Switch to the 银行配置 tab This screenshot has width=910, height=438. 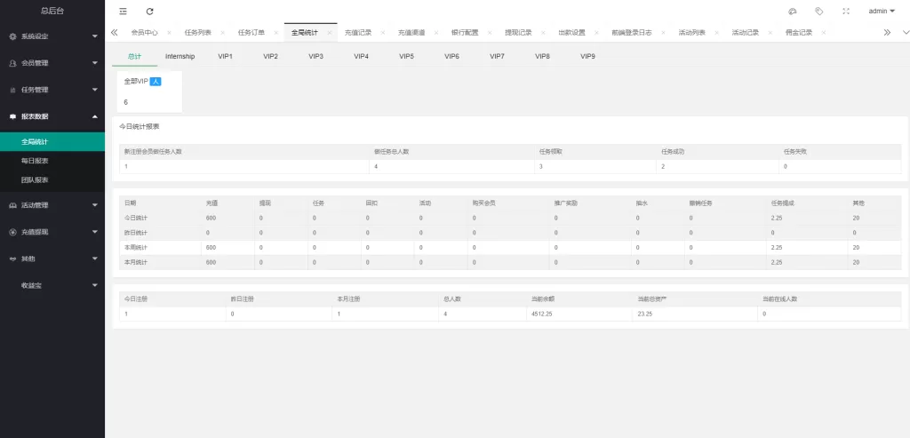coord(465,33)
